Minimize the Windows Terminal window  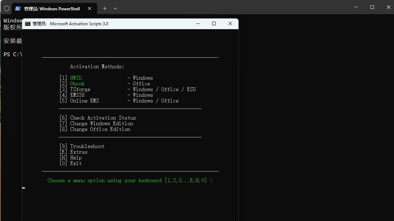356,7
